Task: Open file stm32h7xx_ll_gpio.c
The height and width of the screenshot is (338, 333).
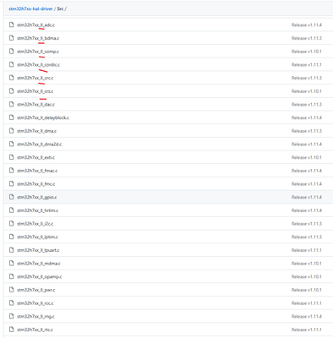Action: pos(37,197)
